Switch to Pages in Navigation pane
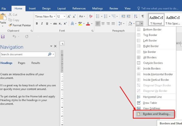This screenshot has height=126, width=182. (x=22, y=63)
